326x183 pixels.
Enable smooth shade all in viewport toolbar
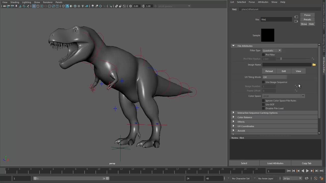pos(67,6)
